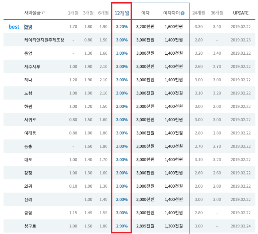Click the 하원 bank name
This screenshot has width=258, height=234.
click(28, 106)
